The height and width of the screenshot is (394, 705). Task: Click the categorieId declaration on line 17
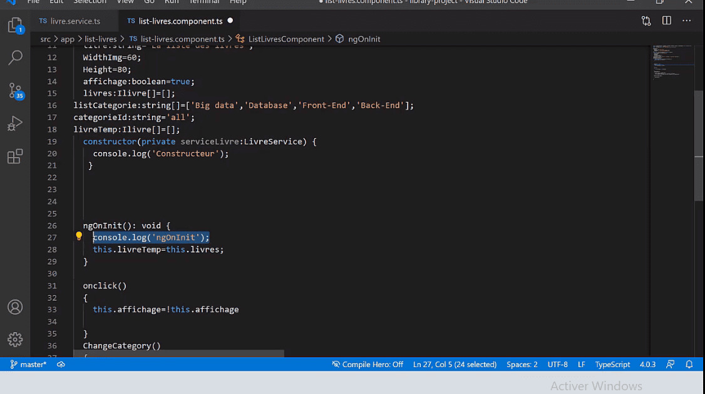[x=134, y=117]
